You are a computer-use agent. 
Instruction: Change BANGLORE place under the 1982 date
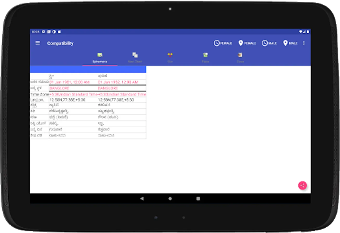[108, 88]
